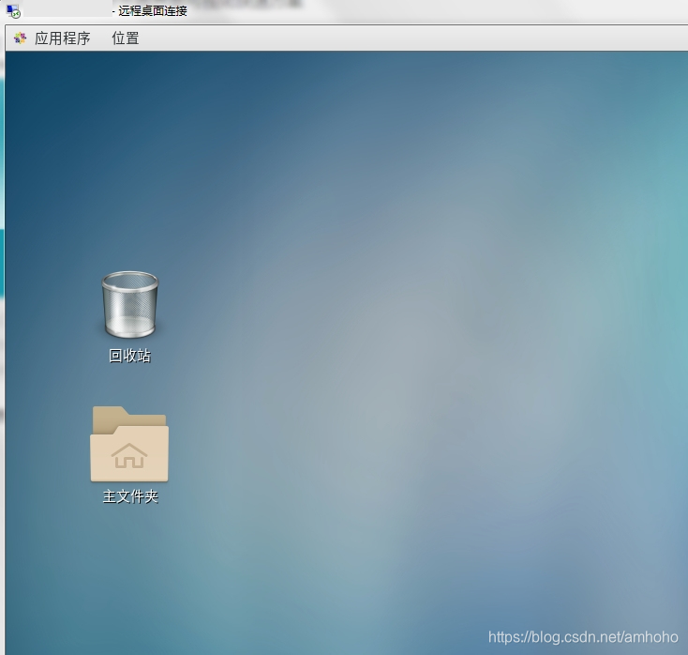Open the 位置 menu
The width and height of the screenshot is (688, 655).
(x=126, y=38)
